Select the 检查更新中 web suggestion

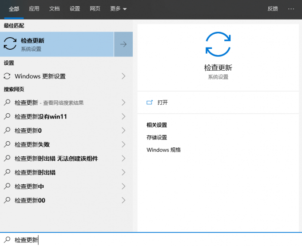click(29, 186)
